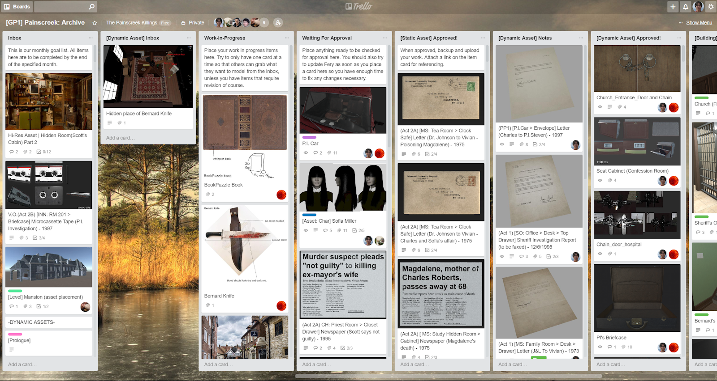This screenshot has height=381, width=717.
Task: Click Show Menu link
Action: [x=699, y=23]
